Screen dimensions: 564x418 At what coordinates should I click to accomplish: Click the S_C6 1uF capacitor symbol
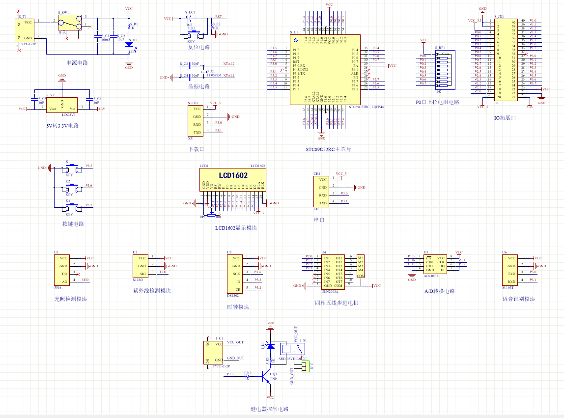coord(89,99)
